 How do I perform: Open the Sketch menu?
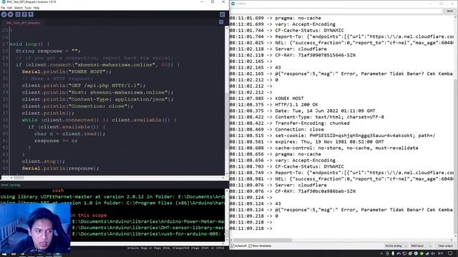(18, 8)
